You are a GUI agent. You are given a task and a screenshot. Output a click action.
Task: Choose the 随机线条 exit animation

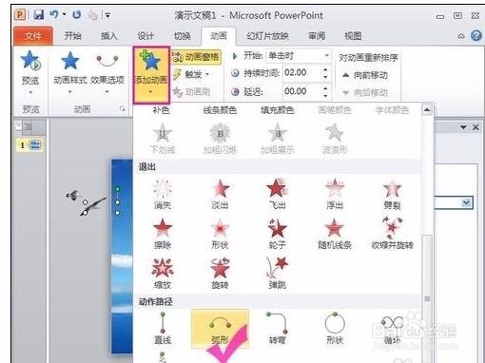[x=335, y=234]
